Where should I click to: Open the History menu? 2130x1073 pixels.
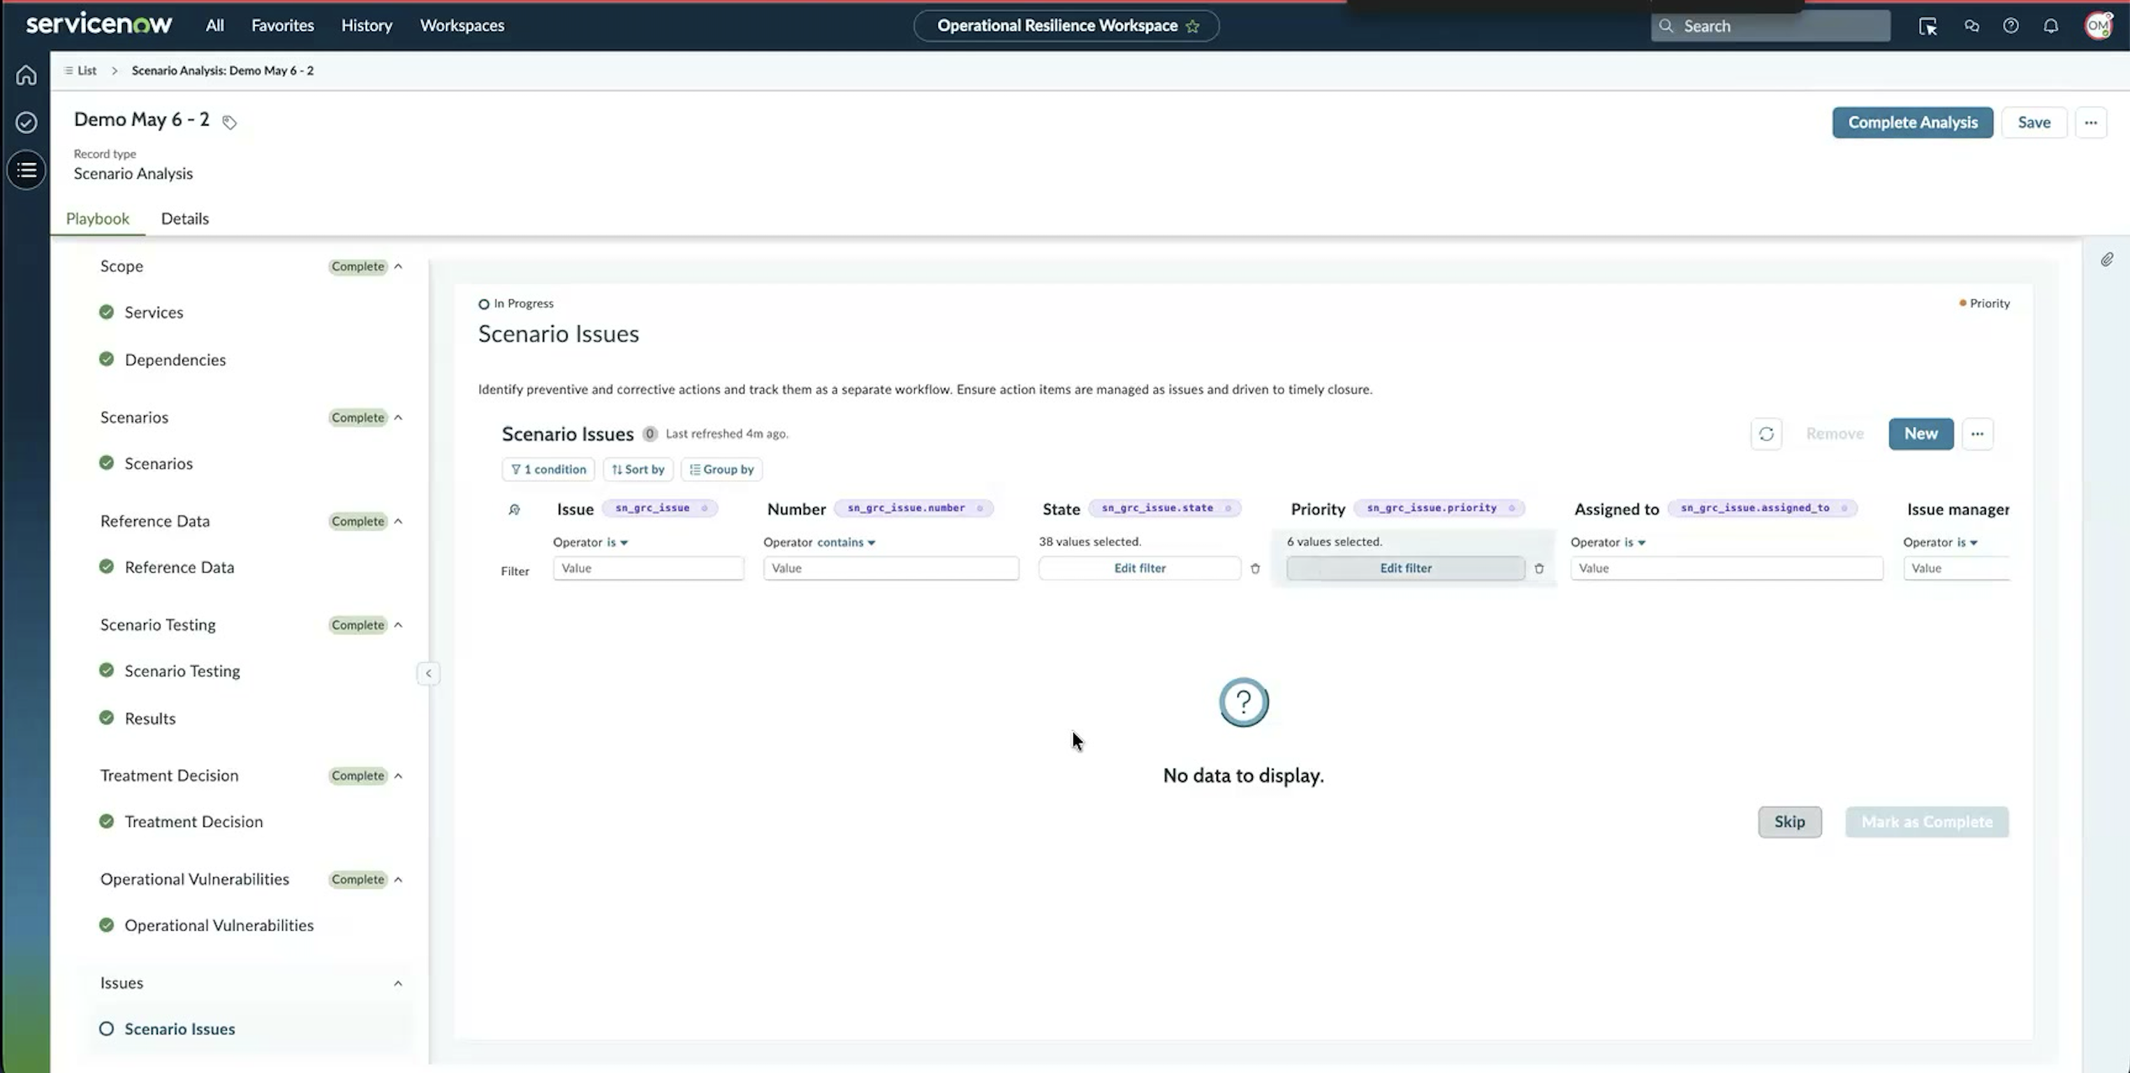pyautogui.click(x=367, y=26)
